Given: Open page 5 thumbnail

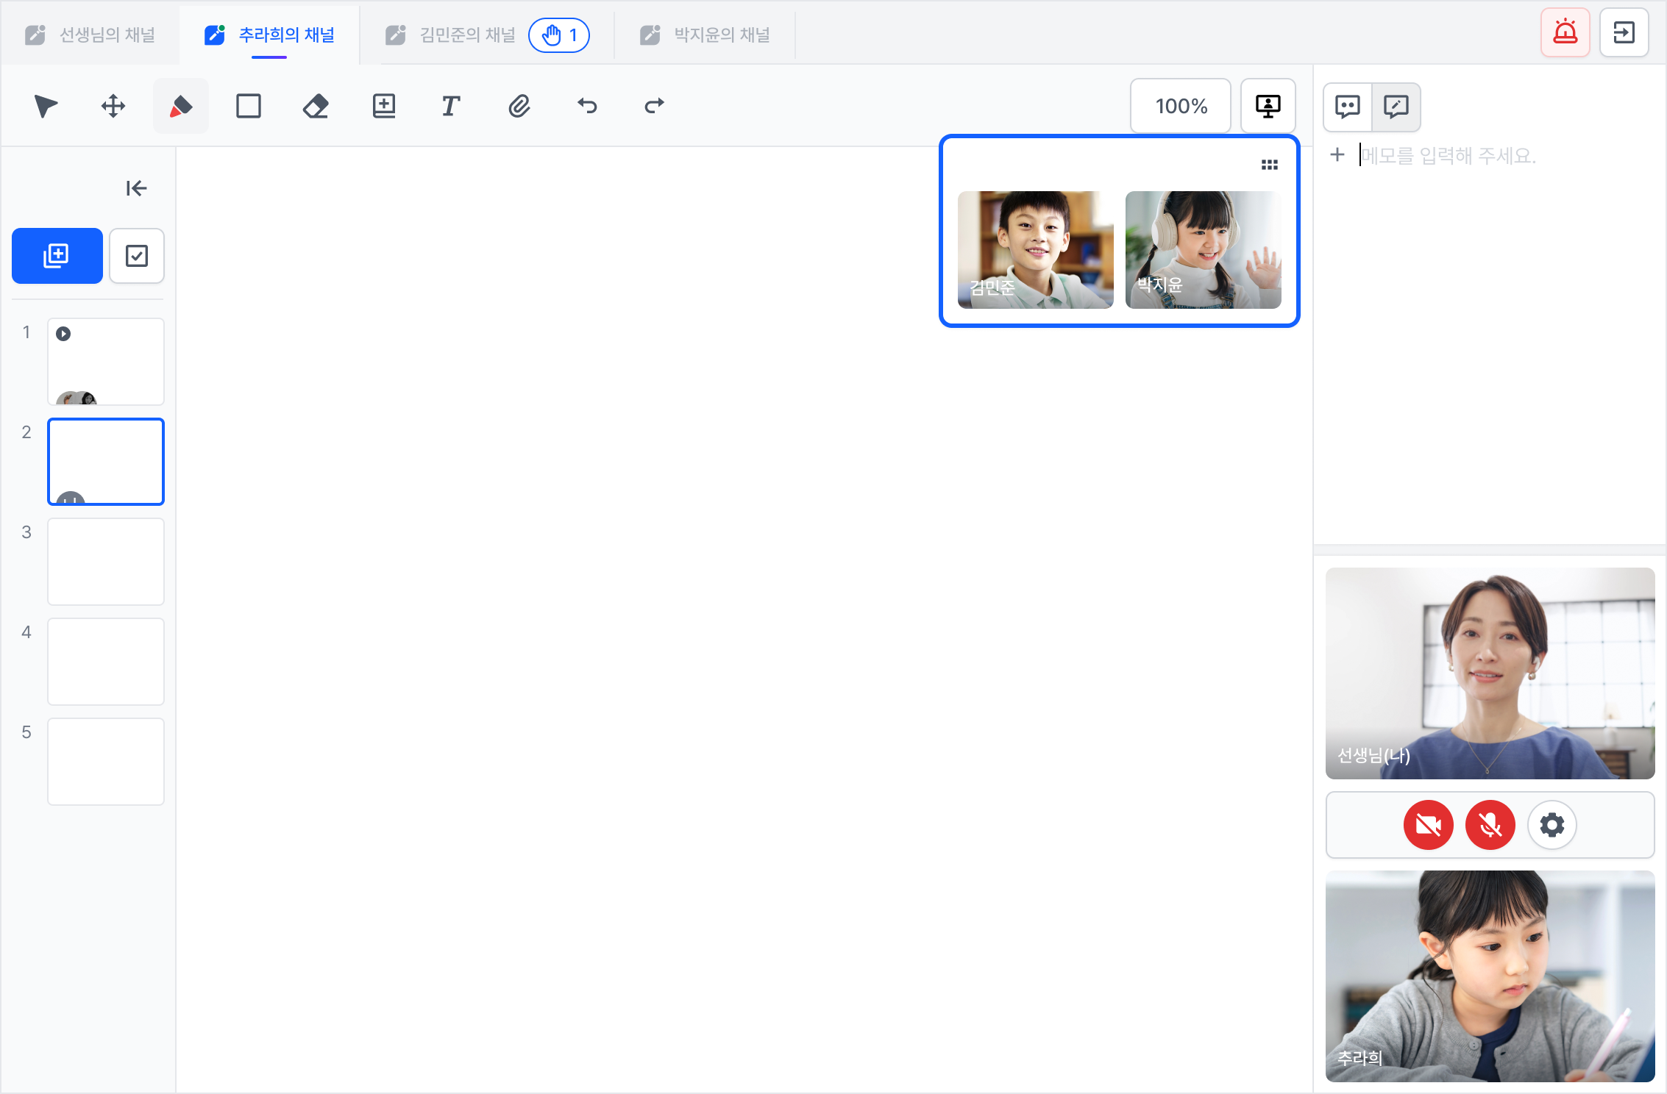Looking at the screenshot, I should coord(106,762).
